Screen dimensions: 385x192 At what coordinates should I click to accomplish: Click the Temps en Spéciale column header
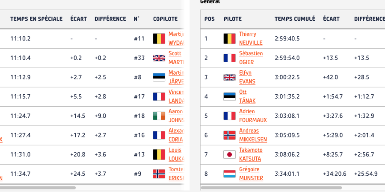tap(36, 19)
